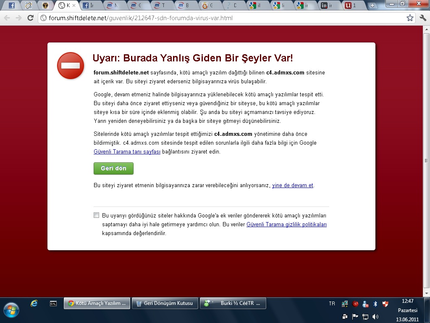Open the 'Burki ½ CééTR' messenger taskbar window
Viewport: 430px width, 323px height.
click(233, 304)
